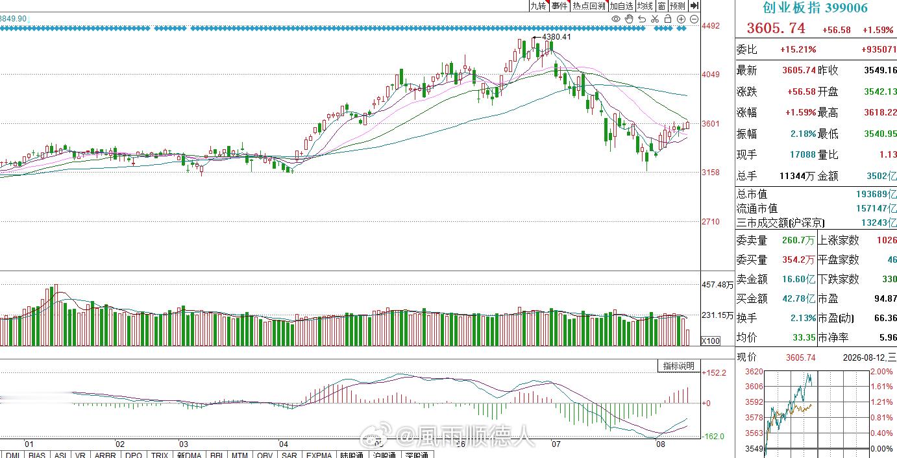The height and width of the screenshot is (458, 897).
Task: Click the 4380.41 peak price label
Action: point(556,37)
